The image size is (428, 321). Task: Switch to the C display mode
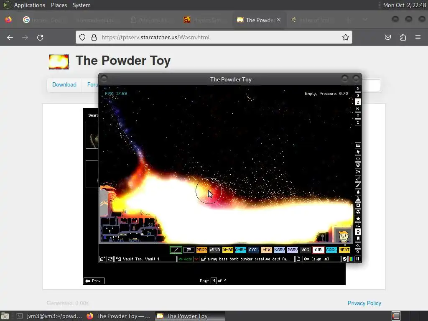click(358, 122)
